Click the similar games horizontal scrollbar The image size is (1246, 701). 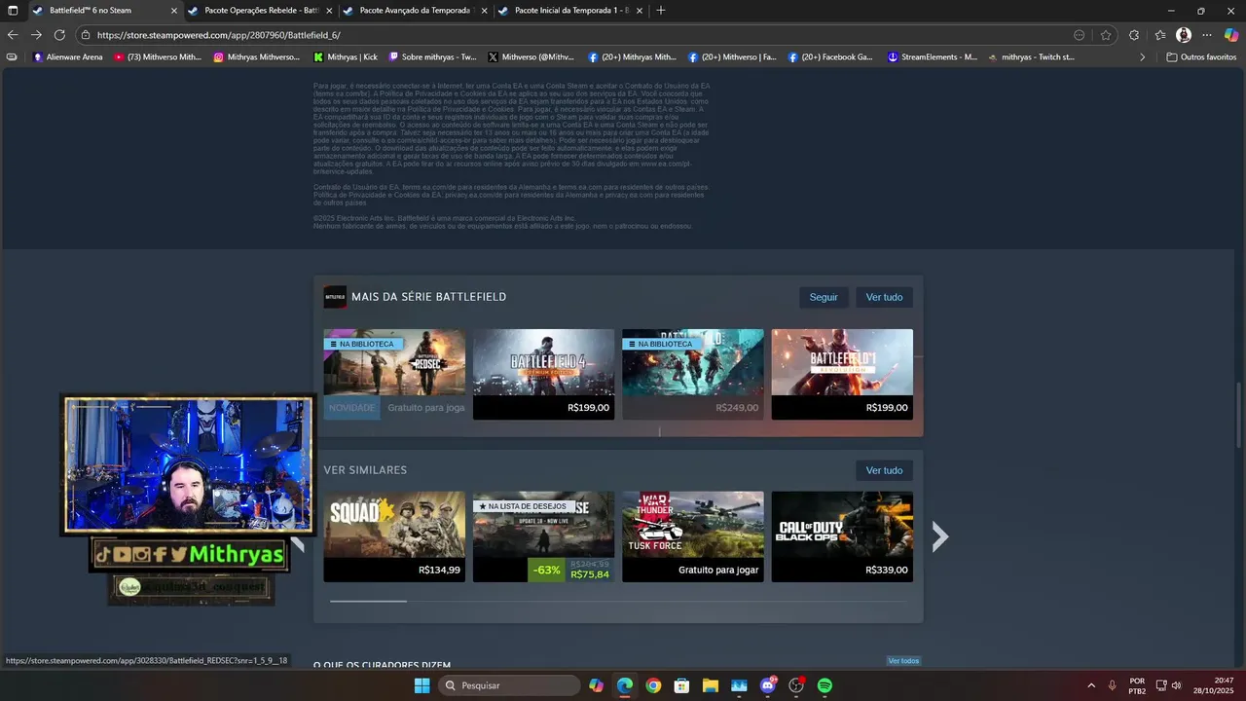pos(368,602)
